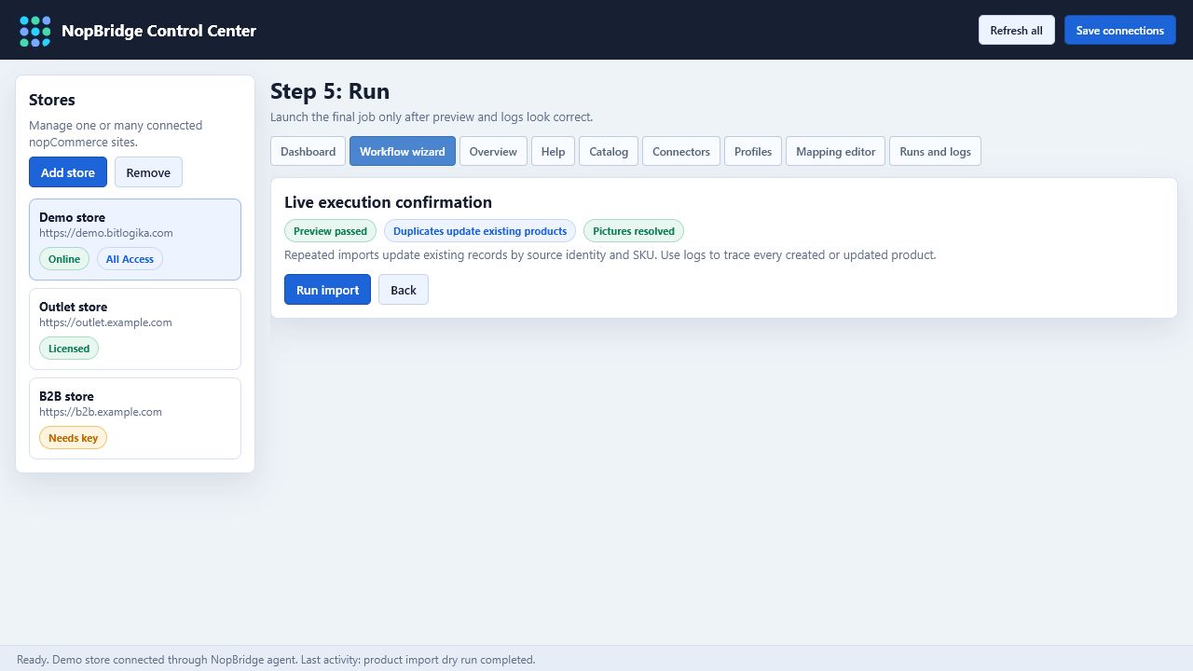Add a new store
1193x671 pixels.
tap(68, 172)
